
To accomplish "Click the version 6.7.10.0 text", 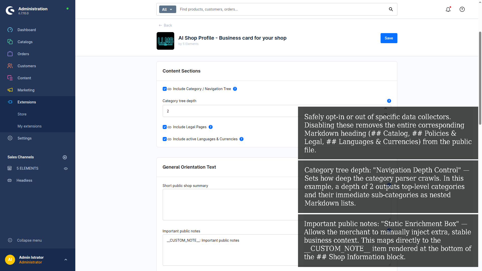I will (x=23, y=13).
